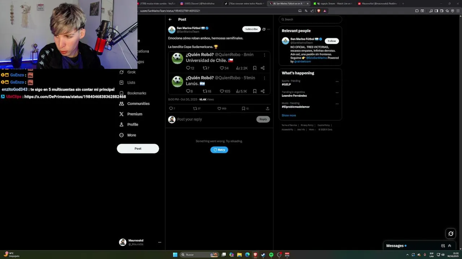Repost the main San Marino post
This screenshot has height=259, width=462.
pyautogui.click(x=195, y=108)
